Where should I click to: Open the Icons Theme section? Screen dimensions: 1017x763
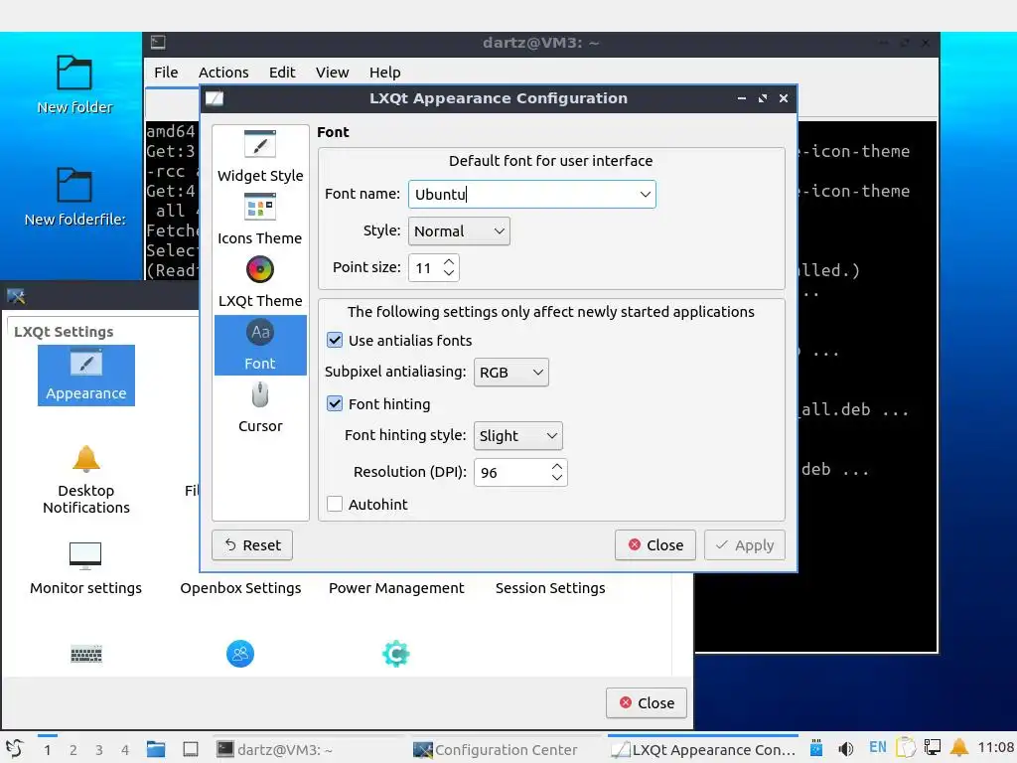coord(260,220)
